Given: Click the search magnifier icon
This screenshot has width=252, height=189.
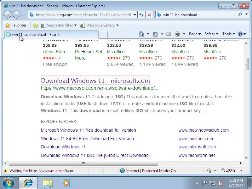Looking at the screenshot, I should 240,14.
